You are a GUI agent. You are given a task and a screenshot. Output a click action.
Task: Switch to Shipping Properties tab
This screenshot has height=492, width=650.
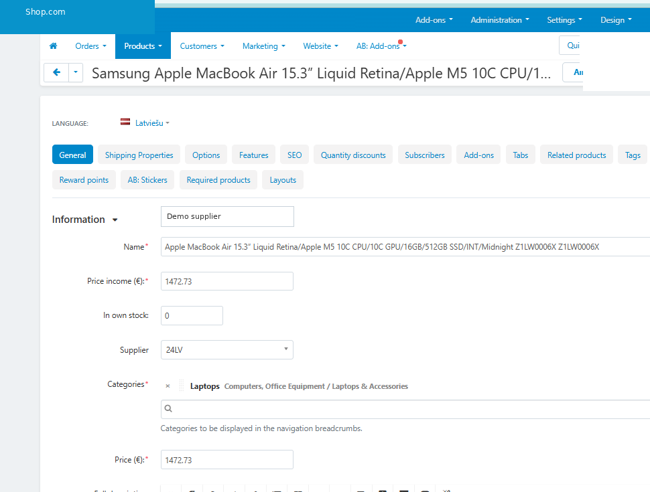139,155
